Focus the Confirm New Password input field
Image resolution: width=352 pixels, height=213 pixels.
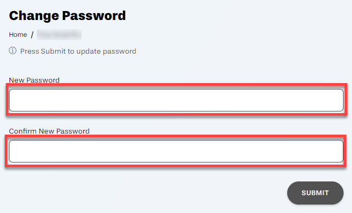176,151
